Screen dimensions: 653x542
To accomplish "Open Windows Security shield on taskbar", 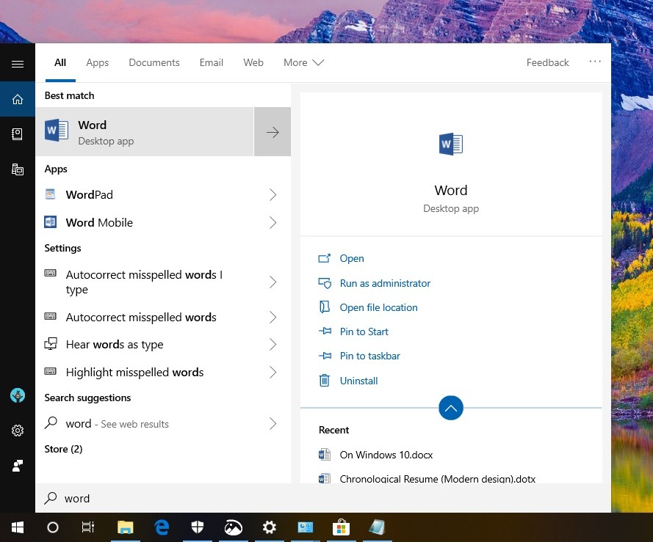I will [198, 527].
